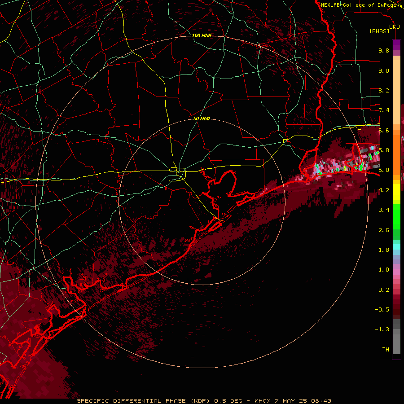Click the -1.3 scale value

tap(382, 329)
